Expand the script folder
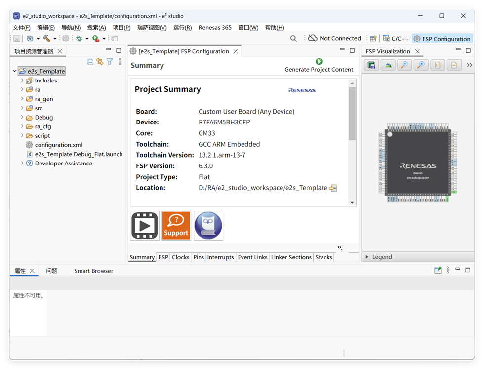This screenshot has width=484, height=369. [22, 135]
